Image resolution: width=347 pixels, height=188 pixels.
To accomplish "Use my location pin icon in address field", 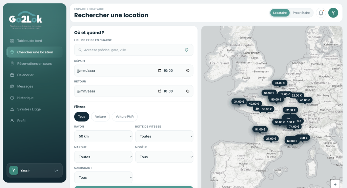I will [x=187, y=50].
